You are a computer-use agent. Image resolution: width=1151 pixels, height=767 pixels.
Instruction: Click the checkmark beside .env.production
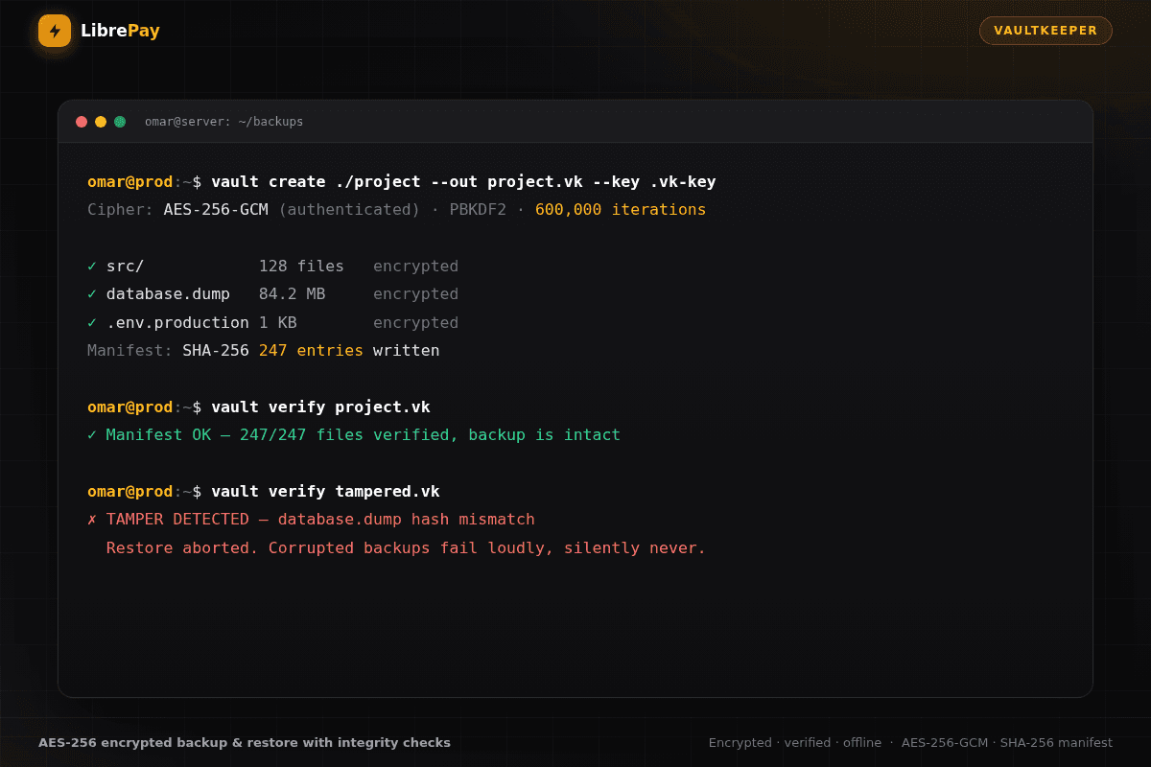[x=92, y=322]
